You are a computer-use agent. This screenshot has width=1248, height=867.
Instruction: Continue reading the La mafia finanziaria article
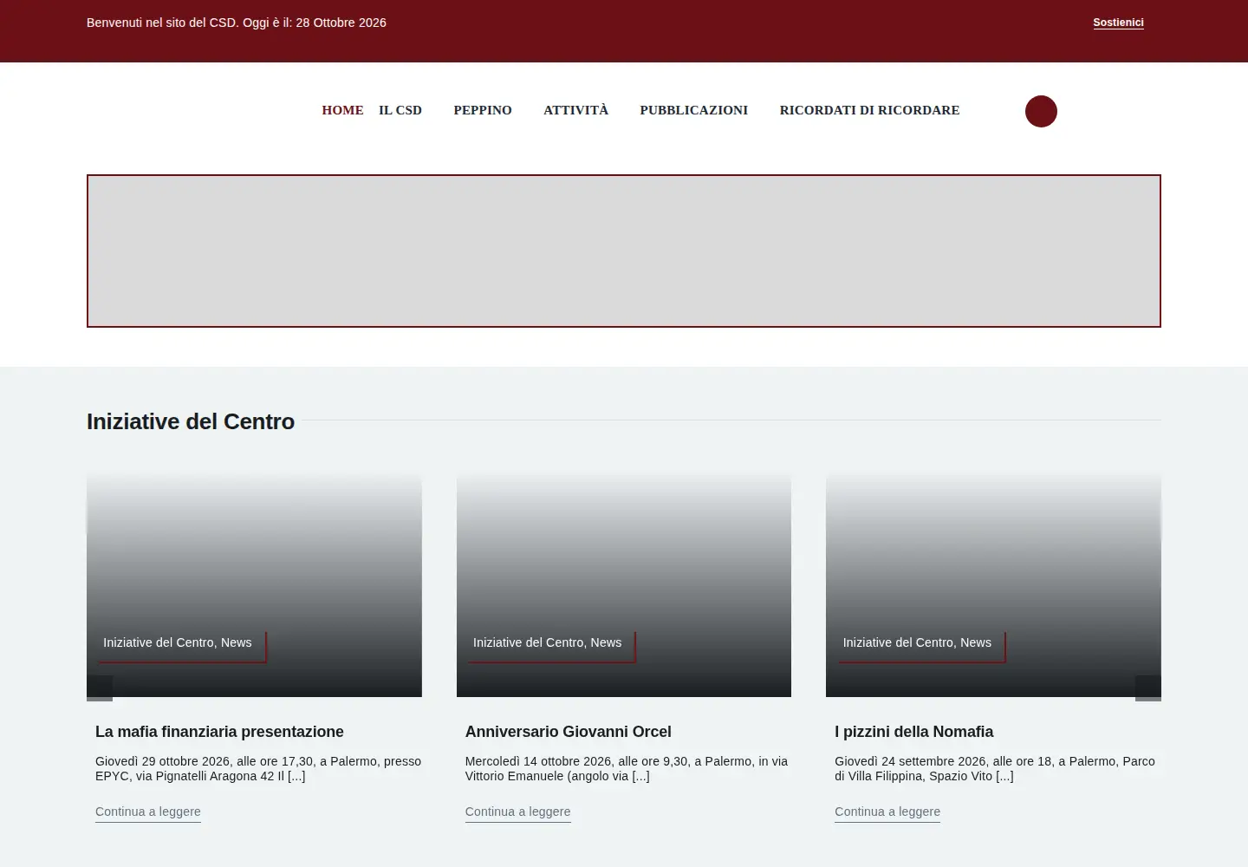point(148,812)
